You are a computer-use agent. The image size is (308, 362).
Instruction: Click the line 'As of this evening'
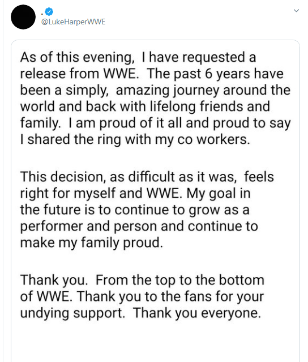point(138,57)
